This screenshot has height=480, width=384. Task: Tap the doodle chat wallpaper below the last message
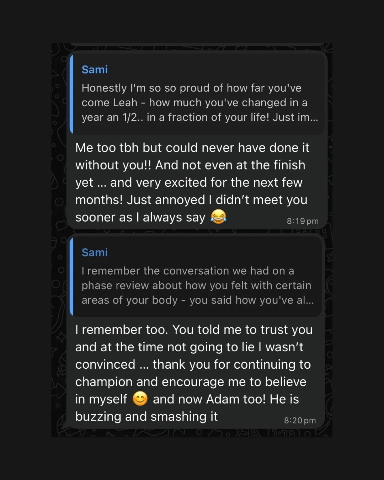tap(192, 433)
